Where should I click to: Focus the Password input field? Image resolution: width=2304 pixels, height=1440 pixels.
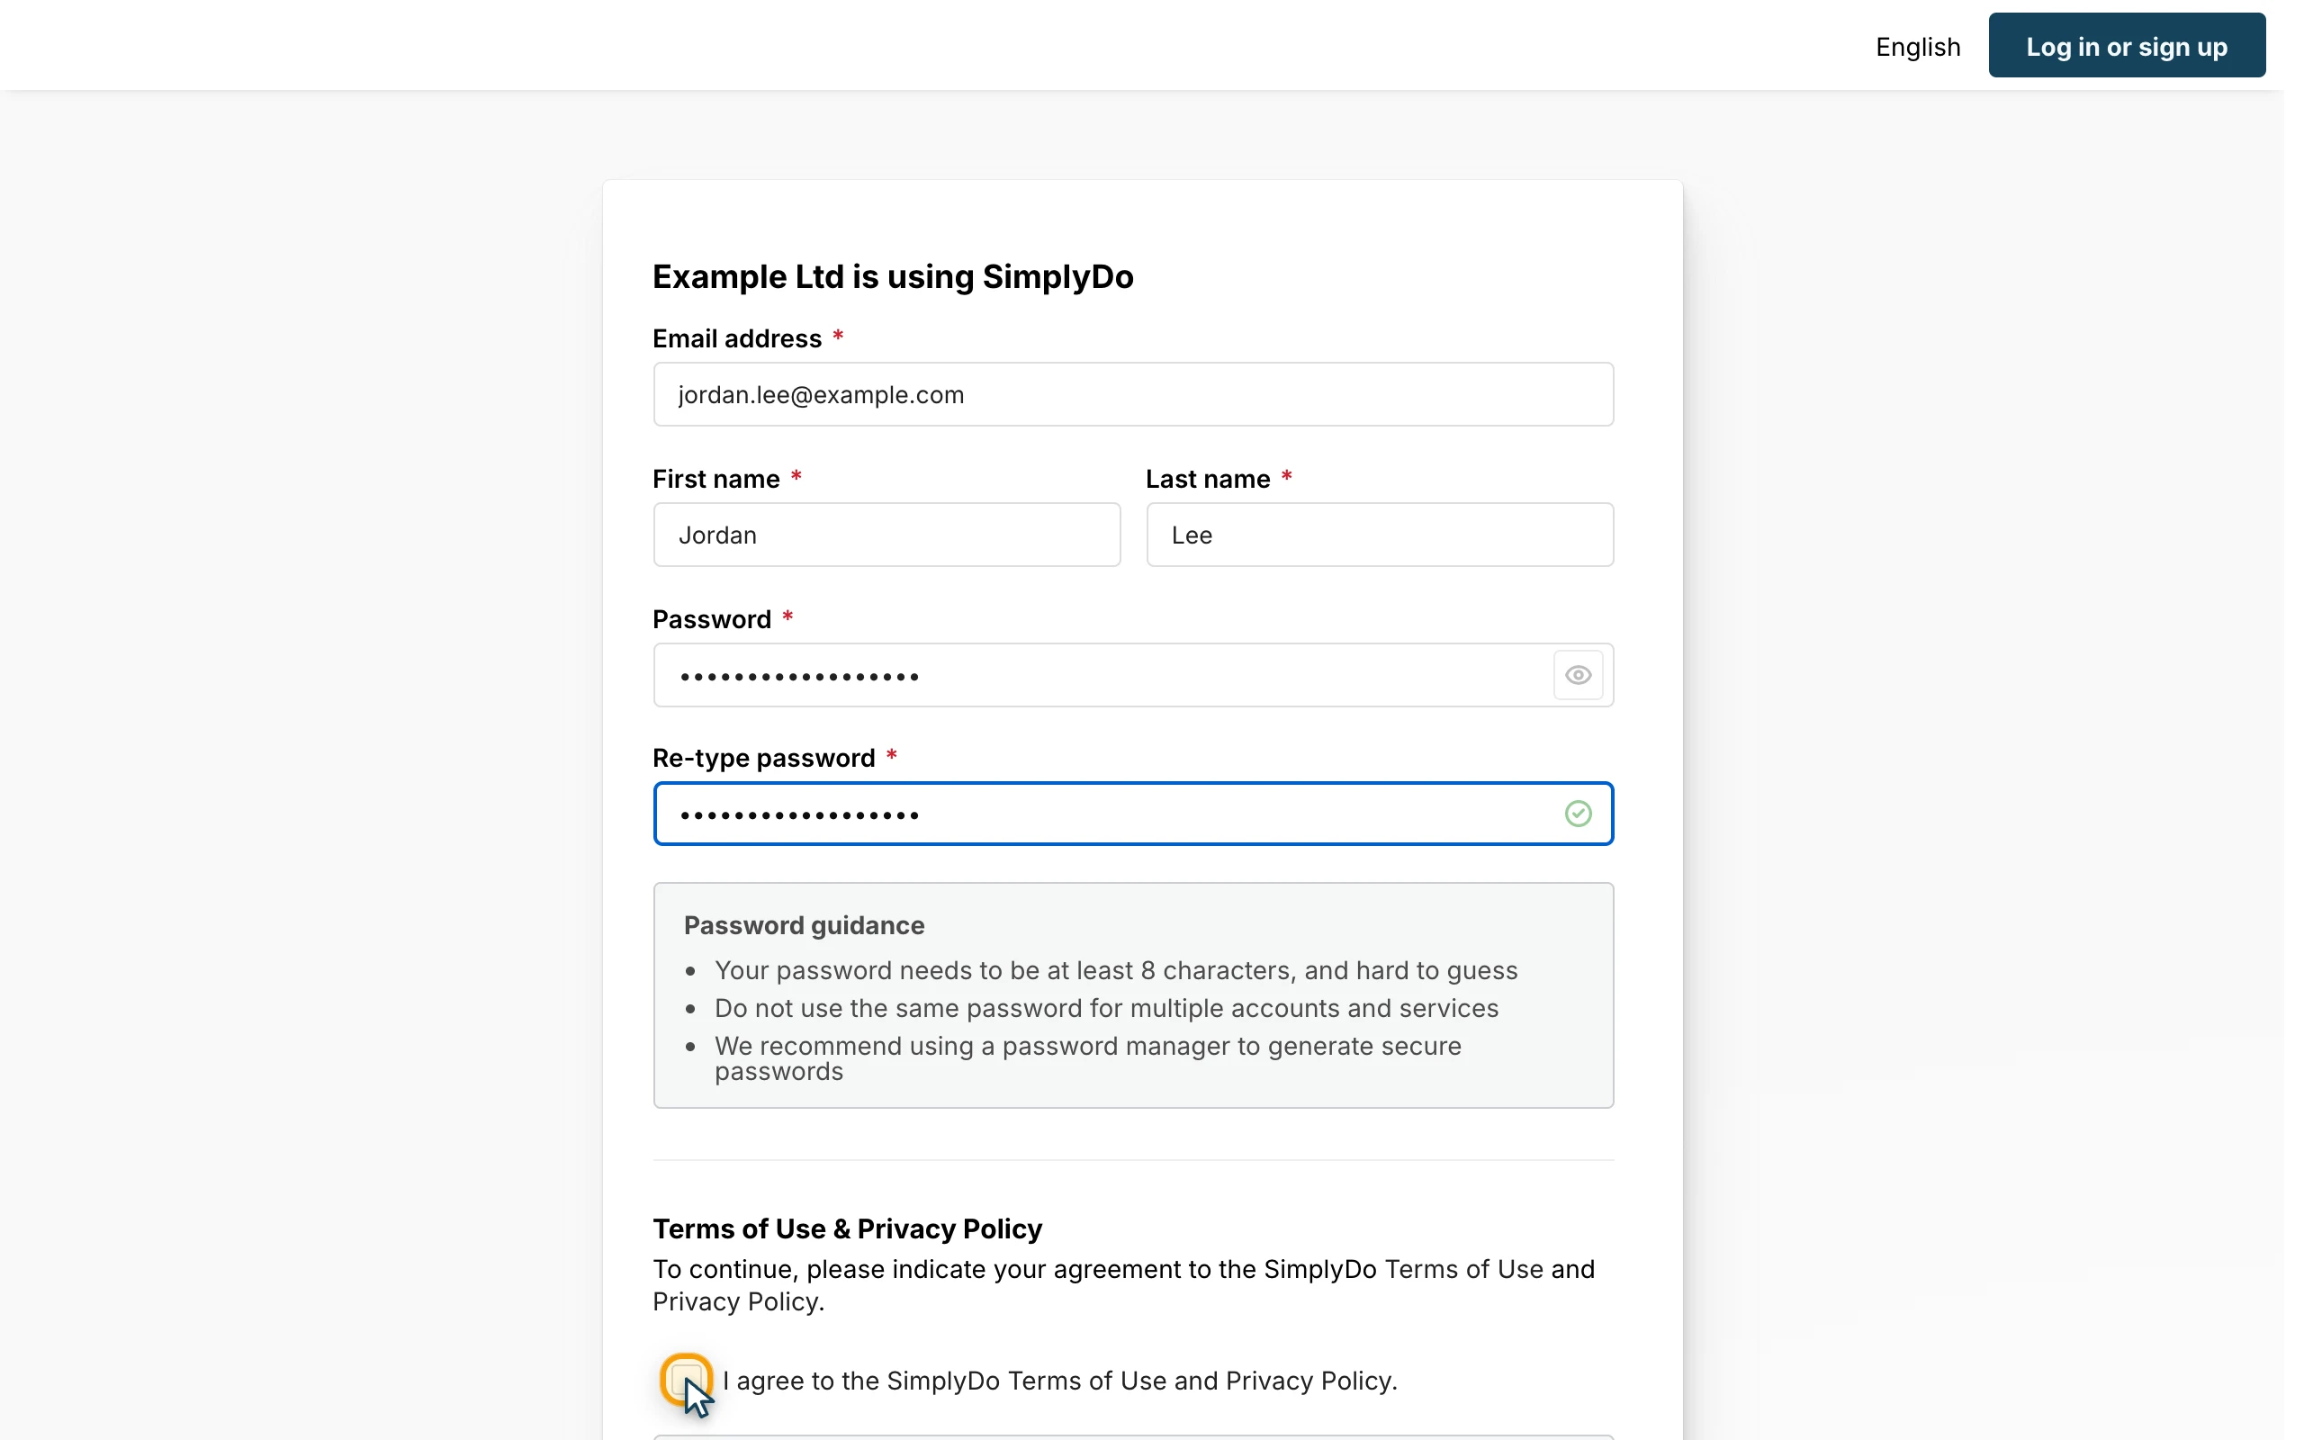(x=1133, y=675)
